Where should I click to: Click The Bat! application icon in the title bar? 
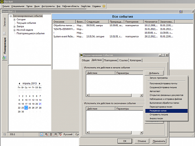[2, 2]
